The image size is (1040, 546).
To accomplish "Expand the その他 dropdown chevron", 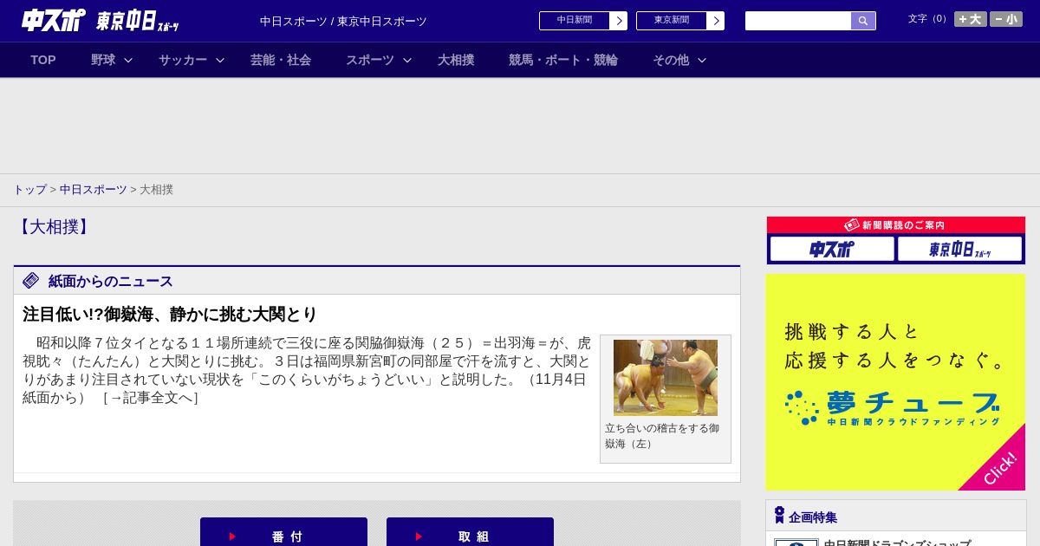I will tap(702, 60).
